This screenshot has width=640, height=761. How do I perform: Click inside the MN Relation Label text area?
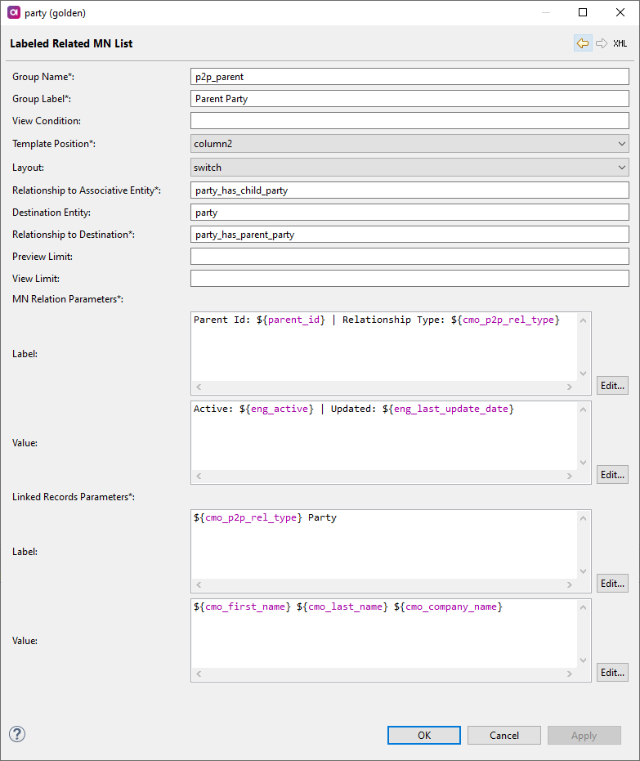(384, 346)
